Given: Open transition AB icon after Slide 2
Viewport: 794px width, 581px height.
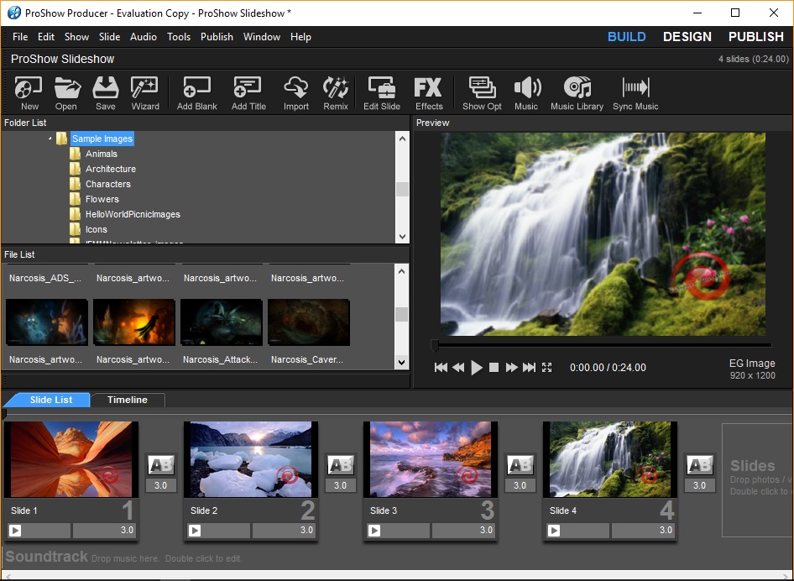Looking at the screenshot, I should [x=340, y=464].
